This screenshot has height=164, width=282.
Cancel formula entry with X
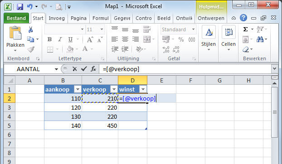click(x=75, y=69)
